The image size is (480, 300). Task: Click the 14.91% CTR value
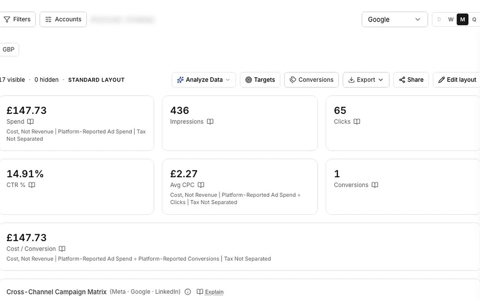[25, 174]
